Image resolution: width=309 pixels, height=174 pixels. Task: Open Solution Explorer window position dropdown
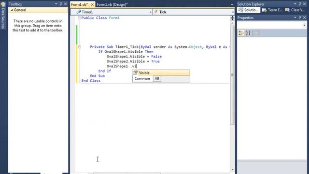click(295, 4)
